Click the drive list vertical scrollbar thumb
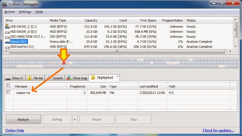 (235, 30)
